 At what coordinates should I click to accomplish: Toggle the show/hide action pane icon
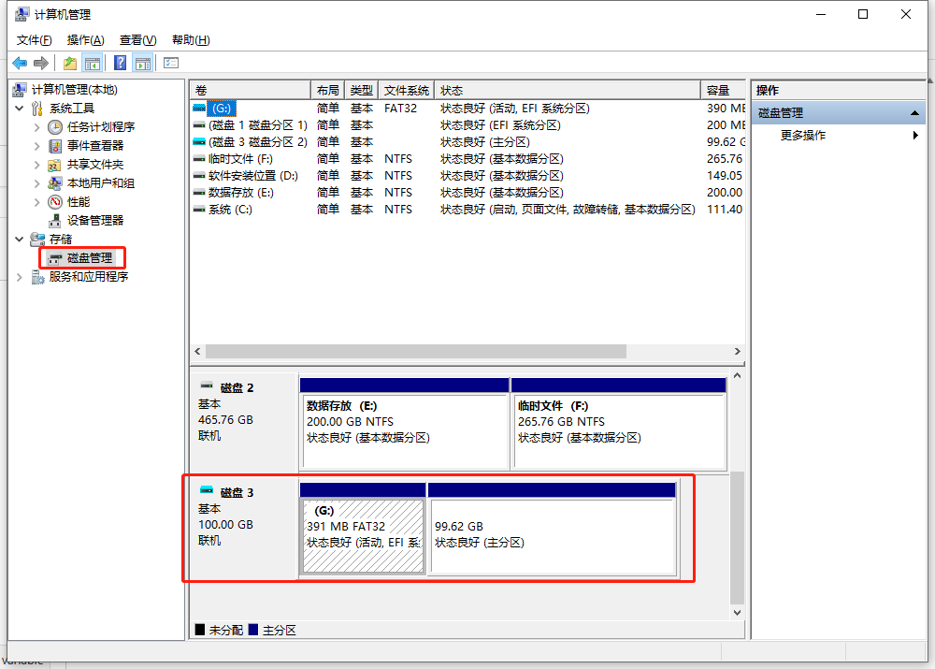coord(142,63)
